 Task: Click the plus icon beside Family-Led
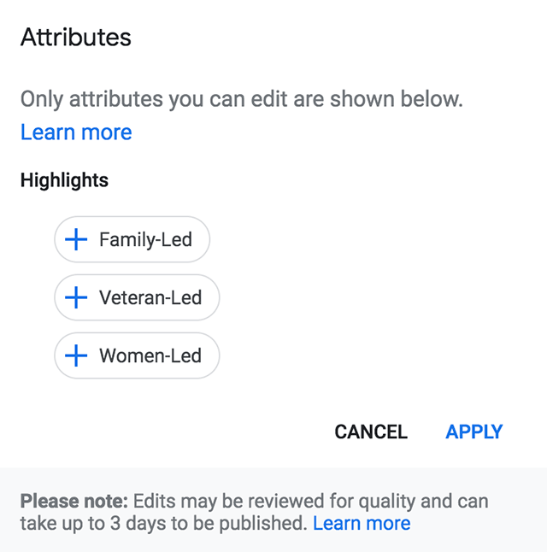tap(77, 240)
